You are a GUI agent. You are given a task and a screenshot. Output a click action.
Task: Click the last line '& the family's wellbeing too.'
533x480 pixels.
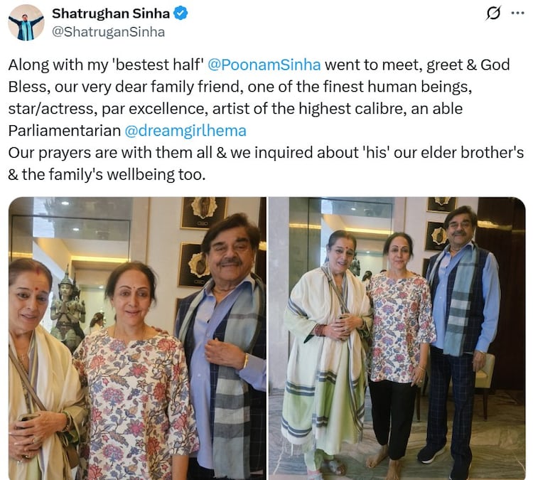(x=107, y=174)
